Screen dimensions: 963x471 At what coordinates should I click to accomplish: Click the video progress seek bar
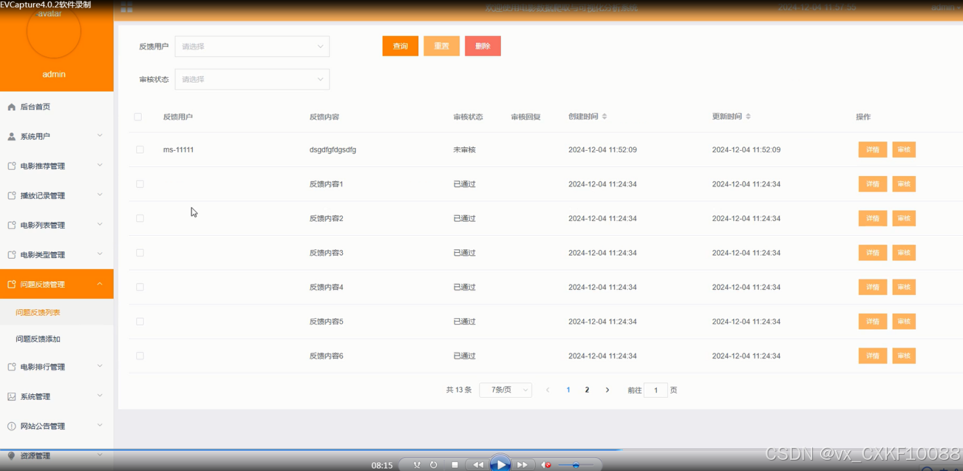[481, 449]
